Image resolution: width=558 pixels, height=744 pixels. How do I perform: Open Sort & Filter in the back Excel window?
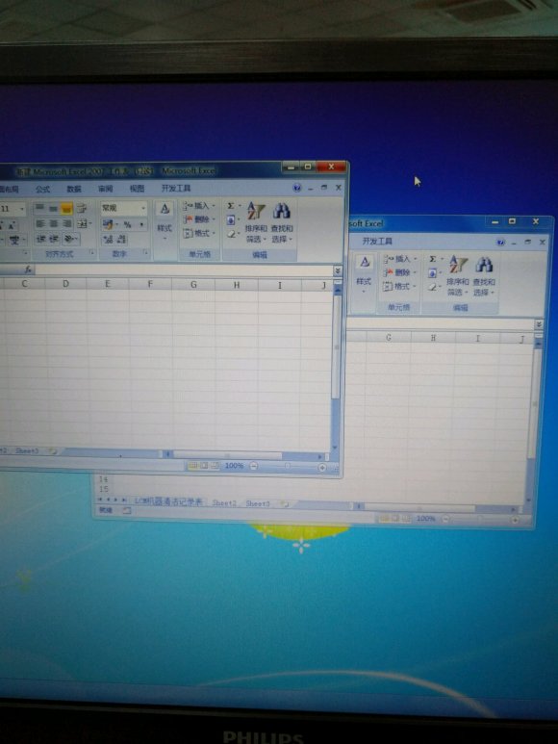tap(458, 275)
